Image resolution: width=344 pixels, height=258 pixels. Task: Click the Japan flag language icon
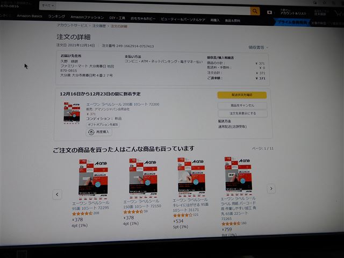click(270, 12)
